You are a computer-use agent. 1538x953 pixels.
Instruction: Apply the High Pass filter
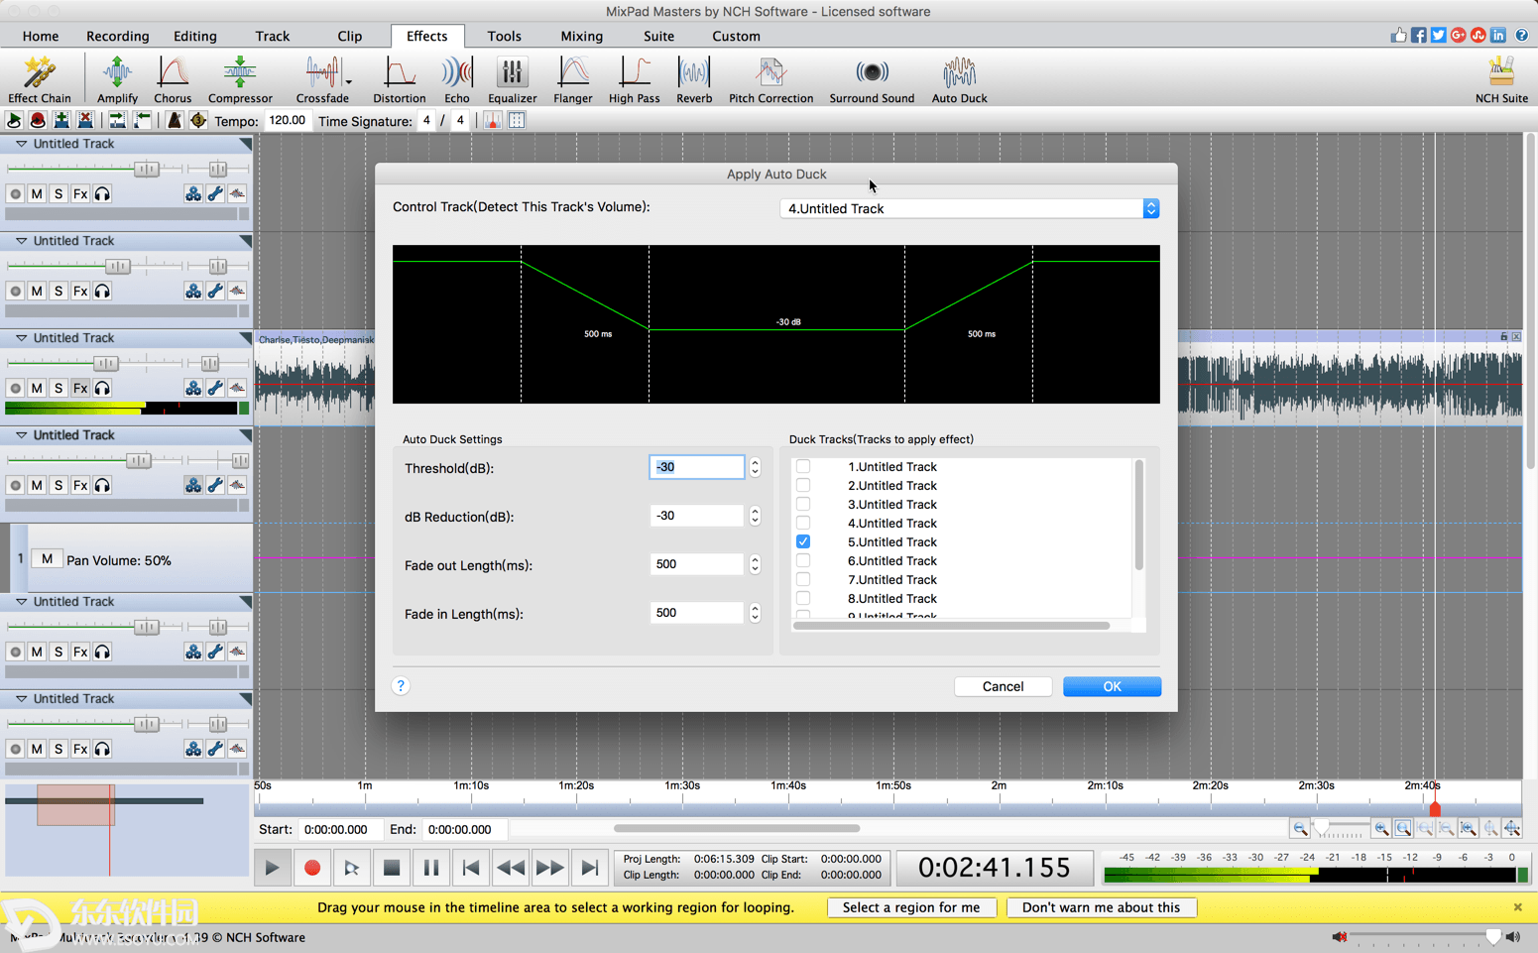635,79
